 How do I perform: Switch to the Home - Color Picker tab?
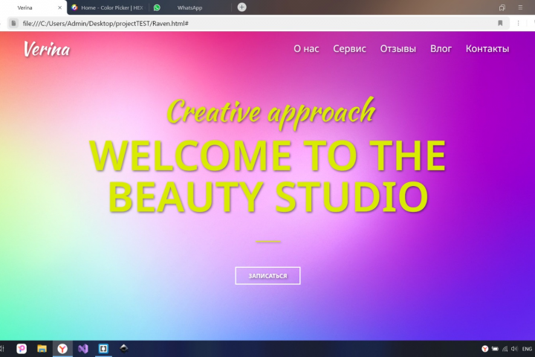click(108, 7)
